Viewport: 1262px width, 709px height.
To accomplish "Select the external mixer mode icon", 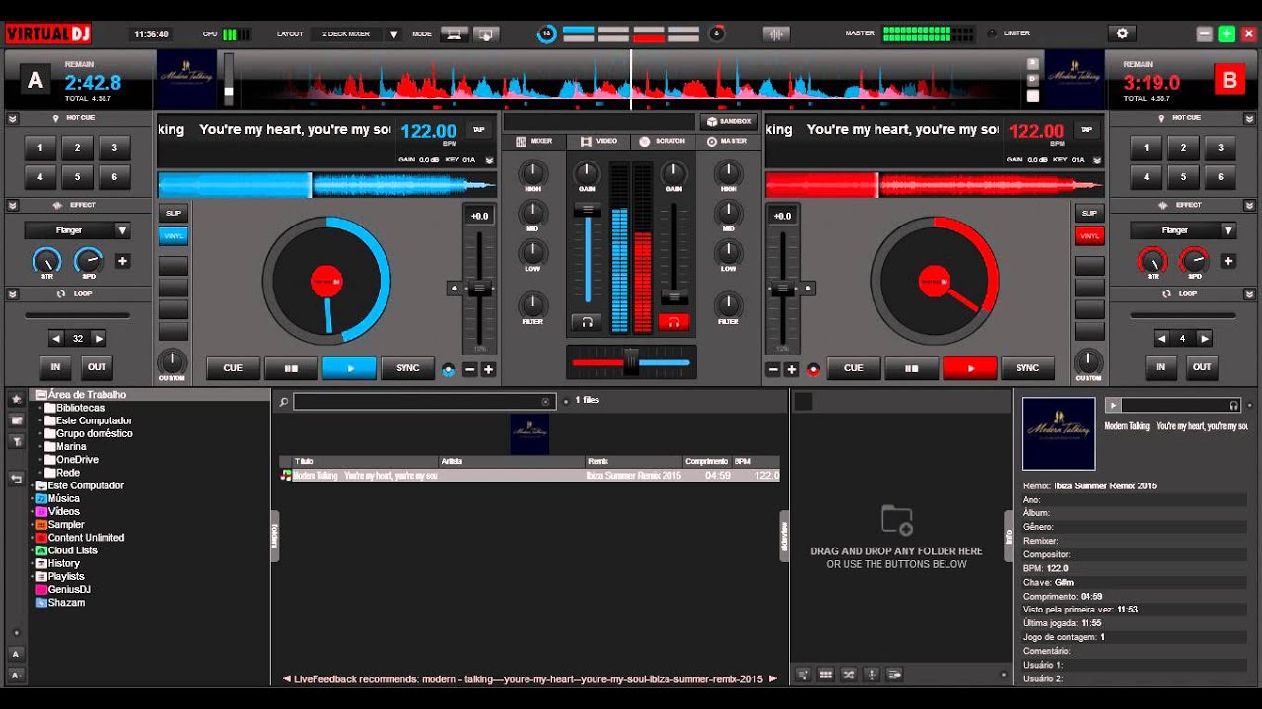I will 486,33.
